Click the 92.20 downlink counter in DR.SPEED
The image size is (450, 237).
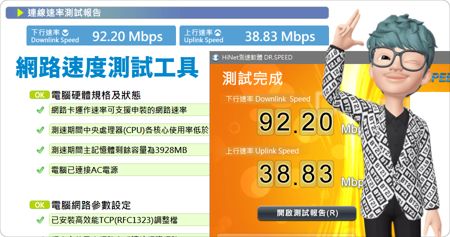coord(295,121)
